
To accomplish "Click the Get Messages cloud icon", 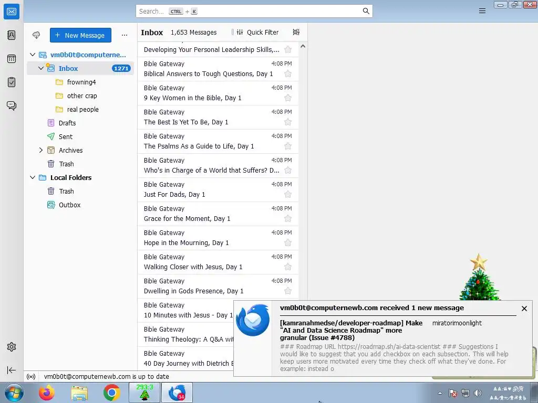I will point(36,35).
